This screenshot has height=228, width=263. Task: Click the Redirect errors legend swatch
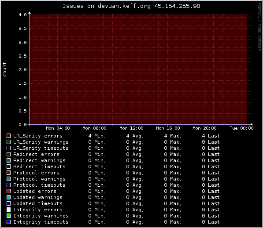[8, 154]
